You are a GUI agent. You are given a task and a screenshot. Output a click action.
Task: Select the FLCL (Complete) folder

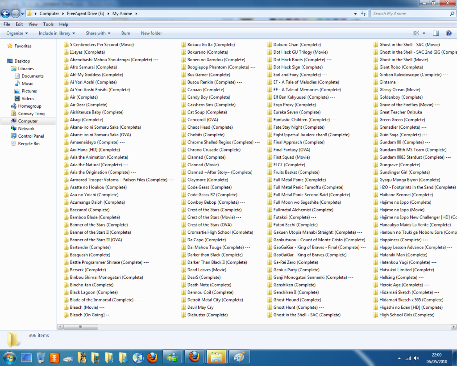click(x=286, y=165)
